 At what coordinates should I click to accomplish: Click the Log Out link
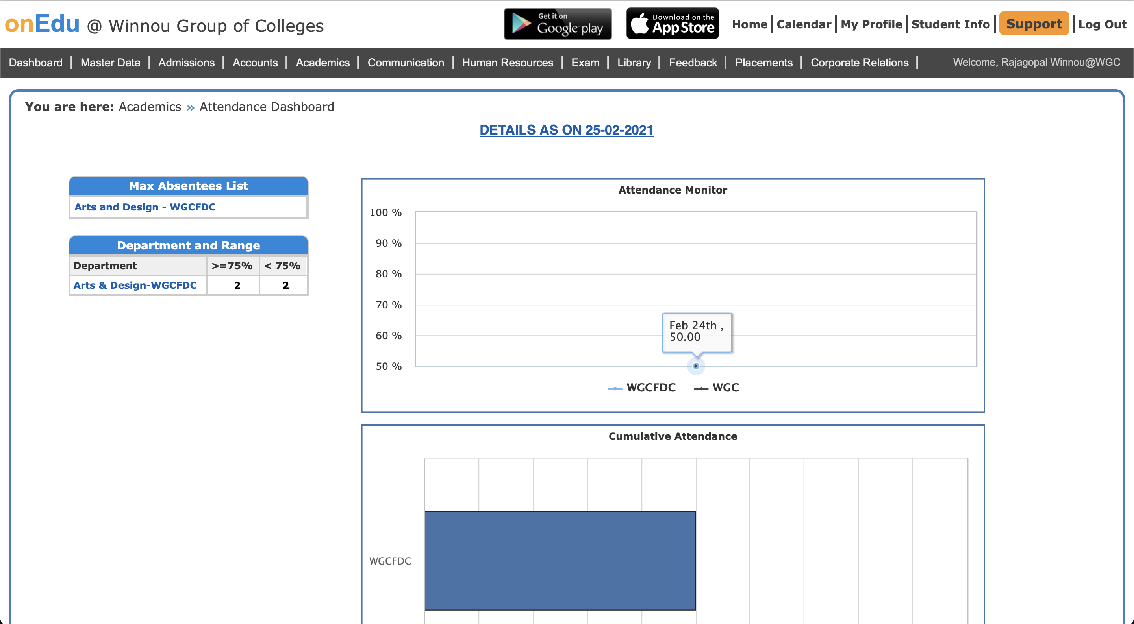[1102, 24]
